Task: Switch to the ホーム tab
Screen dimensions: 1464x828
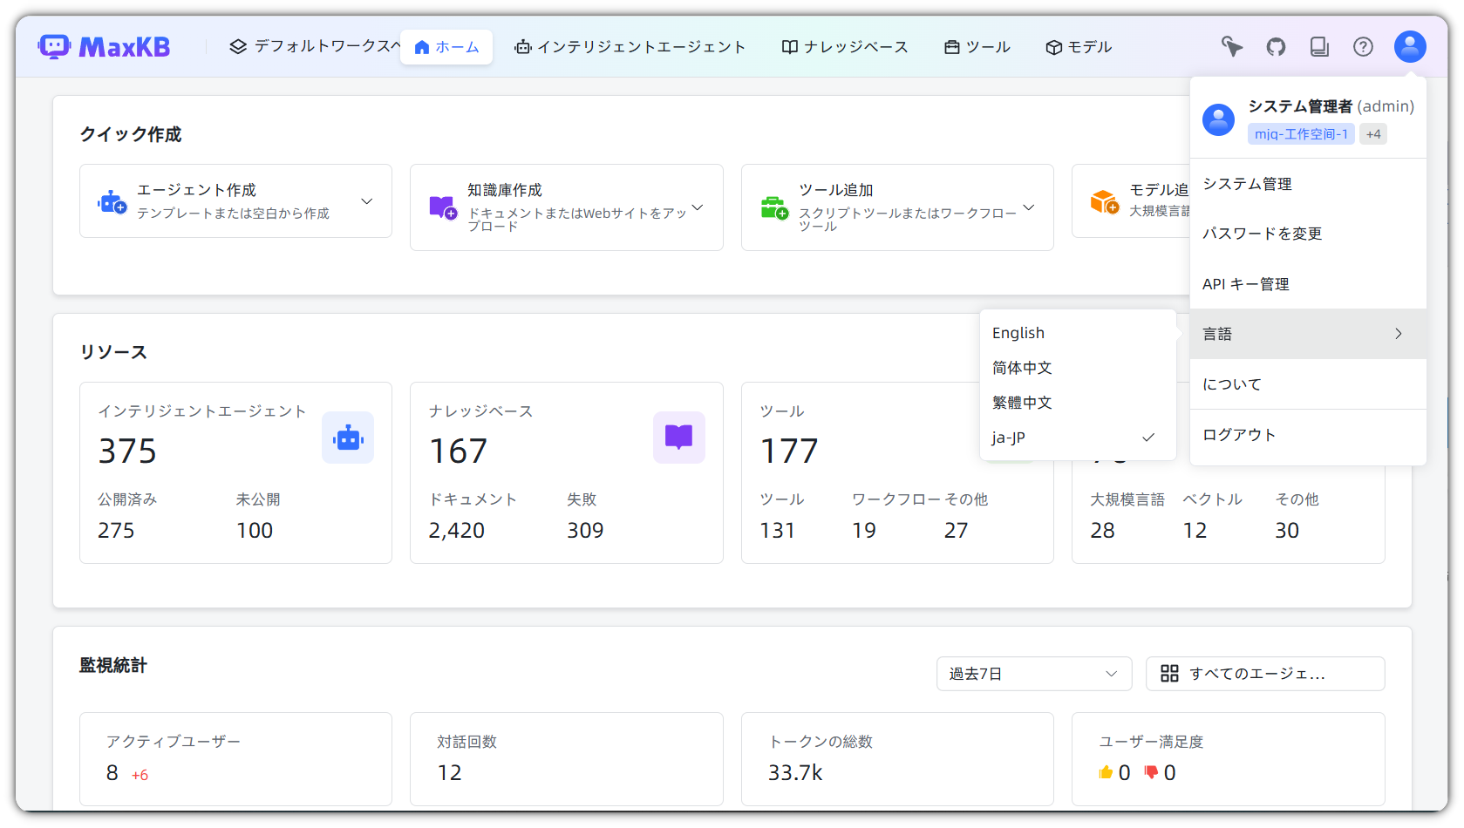Action: (x=446, y=47)
